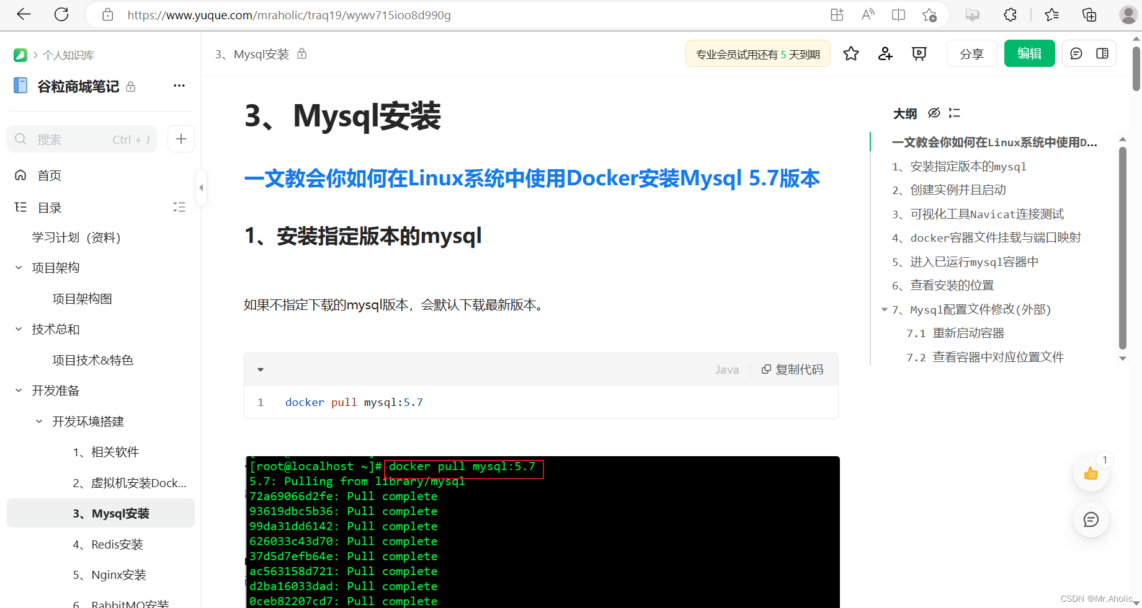Star this document in the header
This screenshot has width=1142, height=608.
(850, 53)
